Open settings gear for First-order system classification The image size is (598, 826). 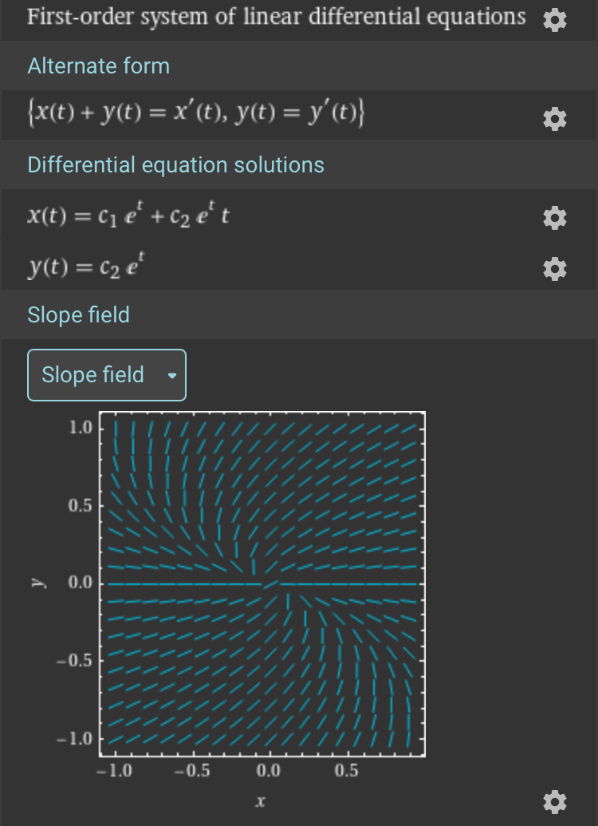pyautogui.click(x=554, y=21)
